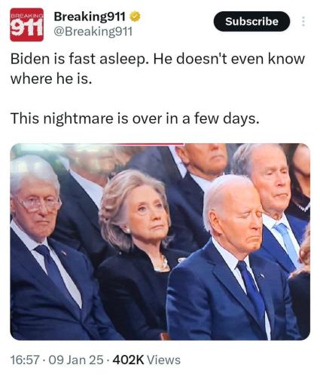Click the Subscribe button

point(251,21)
